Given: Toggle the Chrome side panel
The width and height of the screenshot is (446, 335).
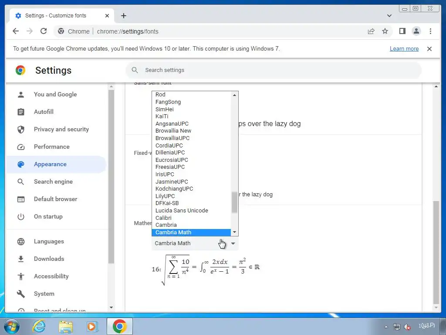Looking at the screenshot, I should (x=402, y=31).
